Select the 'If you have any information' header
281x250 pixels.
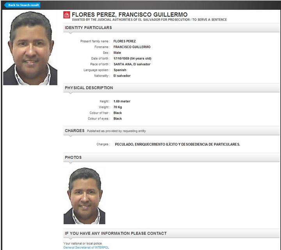coord(116,233)
